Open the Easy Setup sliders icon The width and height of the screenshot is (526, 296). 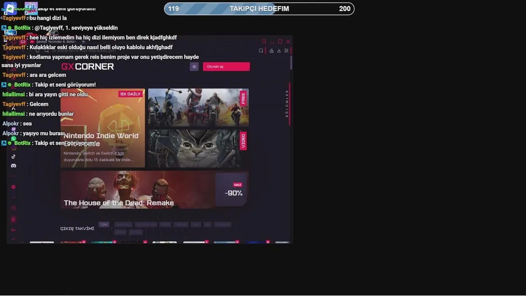(x=286, y=51)
